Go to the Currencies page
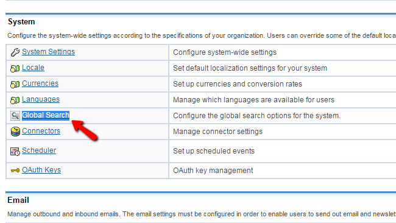The height and width of the screenshot is (223, 396). (40, 83)
